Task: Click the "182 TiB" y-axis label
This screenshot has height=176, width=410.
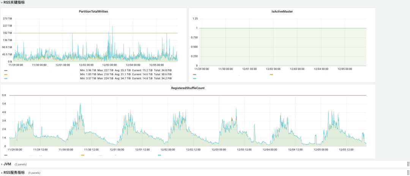Action: (7, 33)
